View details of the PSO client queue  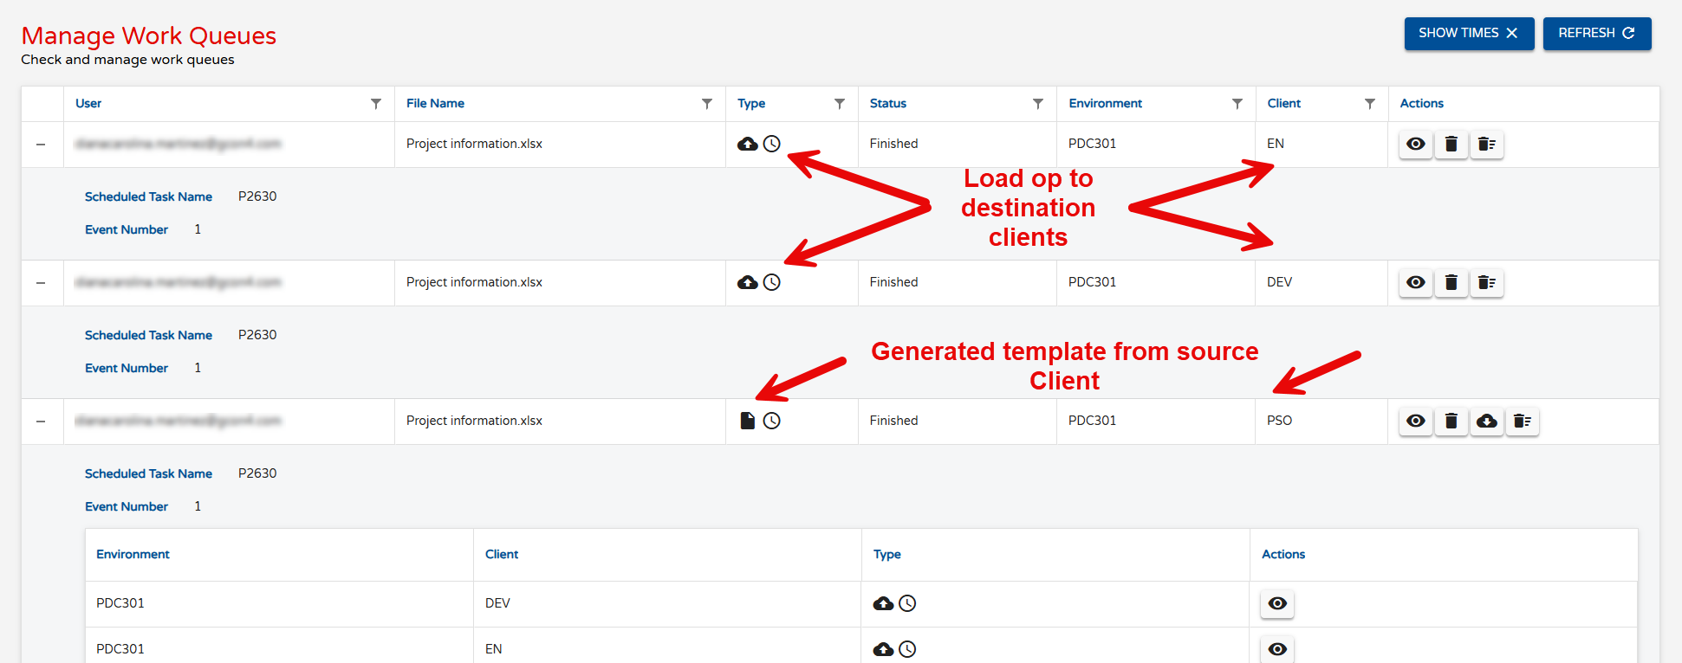click(1416, 421)
